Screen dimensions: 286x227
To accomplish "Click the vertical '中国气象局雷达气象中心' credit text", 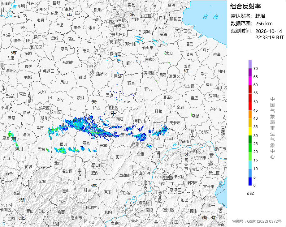I will coord(272,128).
